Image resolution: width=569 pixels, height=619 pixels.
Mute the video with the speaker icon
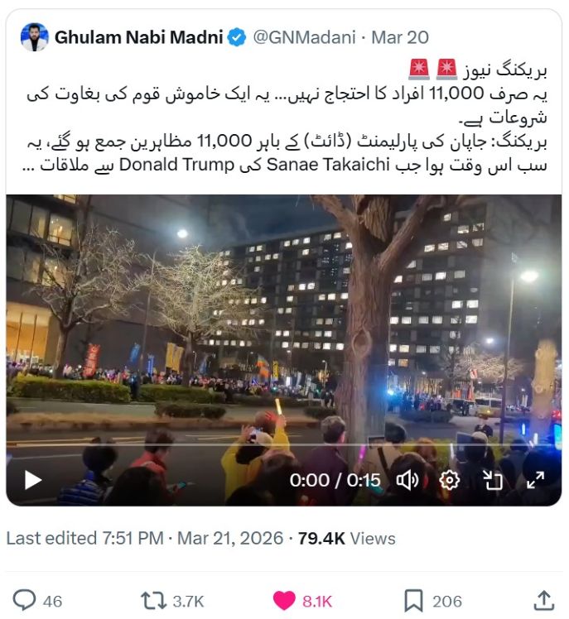[x=407, y=480]
